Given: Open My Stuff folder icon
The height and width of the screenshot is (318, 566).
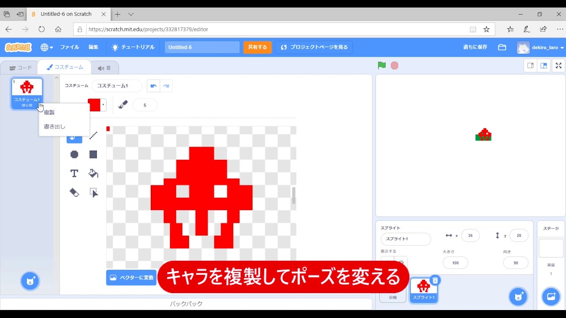Looking at the screenshot, I should coord(502,47).
